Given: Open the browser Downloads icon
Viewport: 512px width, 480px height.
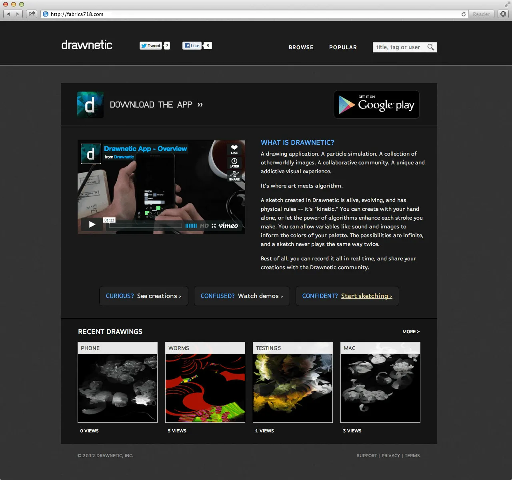Looking at the screenshot, I should [x=503, y=14].
